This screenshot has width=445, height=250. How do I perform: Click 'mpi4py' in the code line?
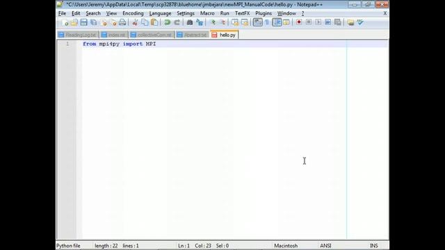[x=109, y=44]
